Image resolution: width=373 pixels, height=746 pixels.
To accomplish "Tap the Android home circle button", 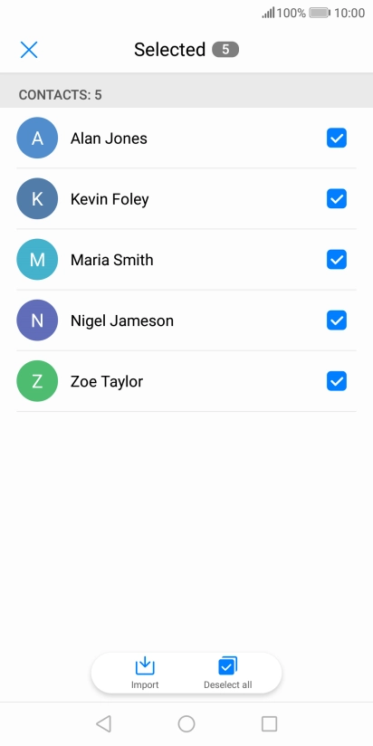I will [x=186, y=723].
